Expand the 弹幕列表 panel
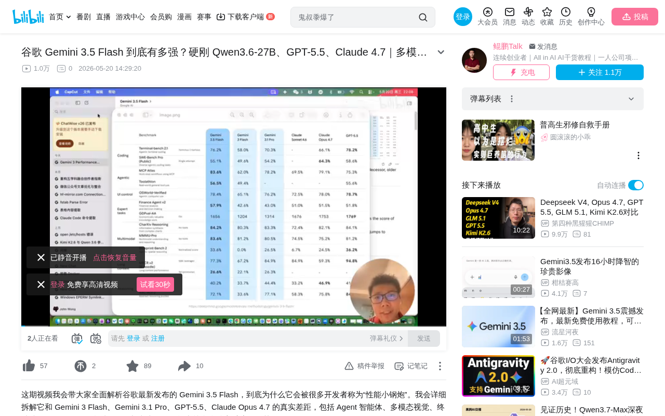 tap(631, 99)
